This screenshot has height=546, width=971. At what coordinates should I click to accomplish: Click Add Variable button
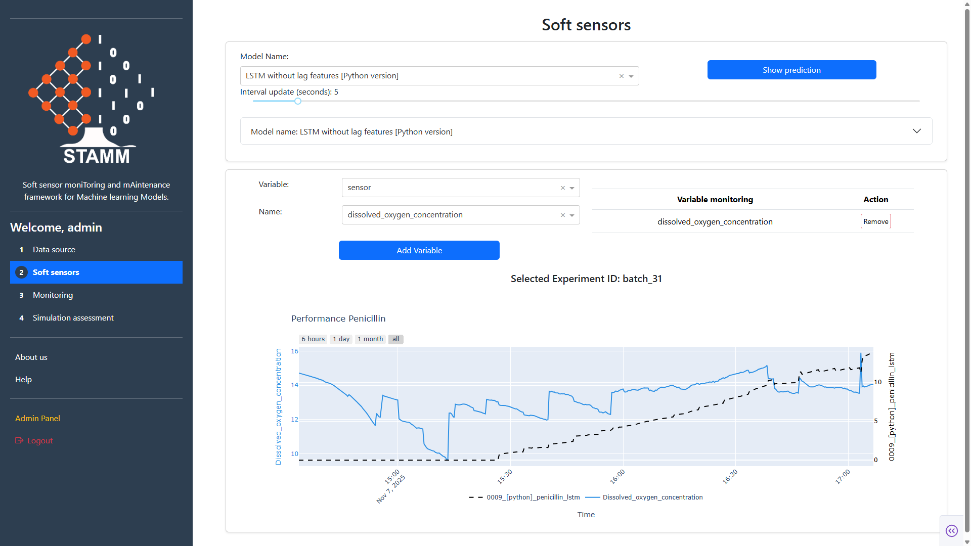click(419, 250)
